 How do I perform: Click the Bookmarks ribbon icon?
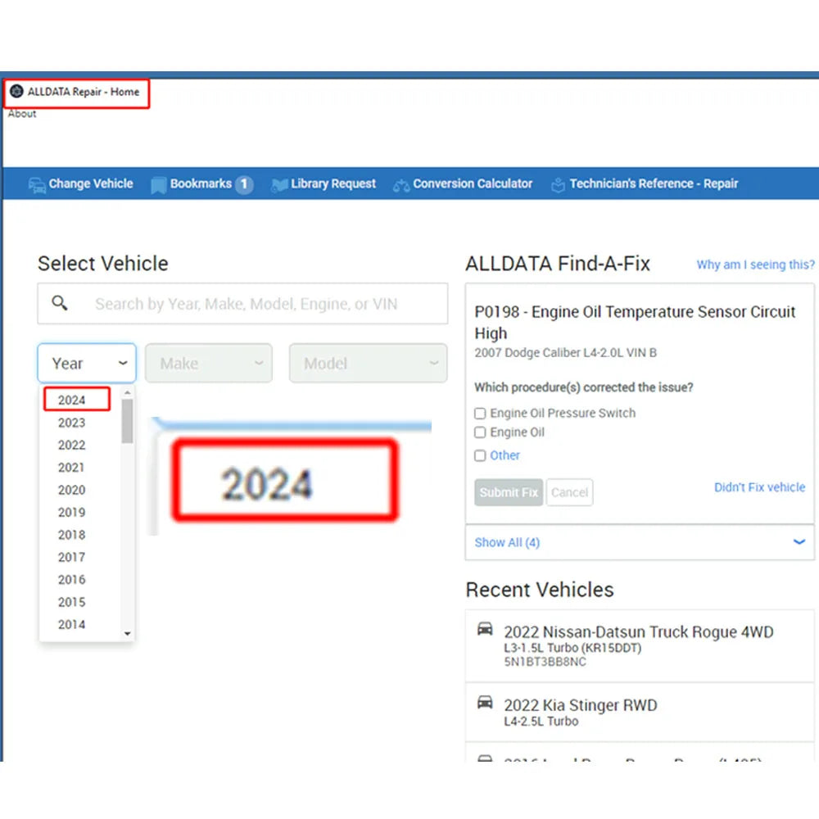coord(158,185)
